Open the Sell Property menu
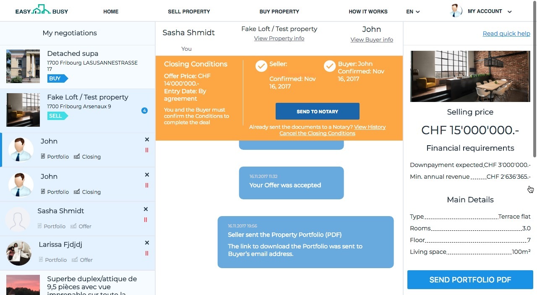Screen dimensions: 537x295 coord(189,12)
